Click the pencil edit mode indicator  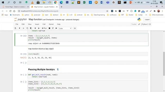coord(139,24)
